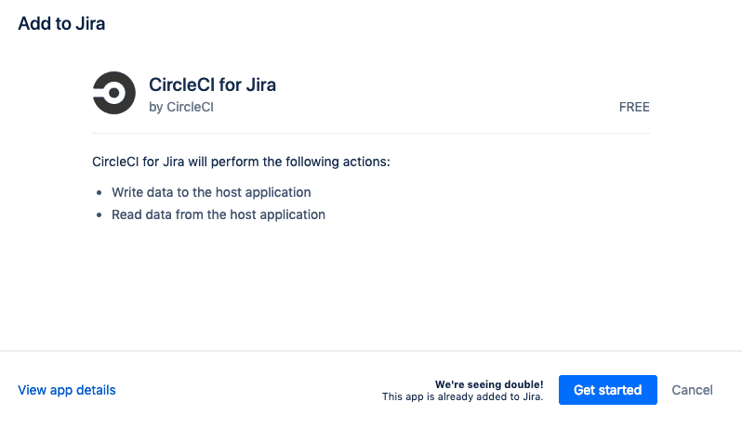Screen dimensions: 742x428
Task: Click the Add to Jira dialog heading
Action: [61, 23]
